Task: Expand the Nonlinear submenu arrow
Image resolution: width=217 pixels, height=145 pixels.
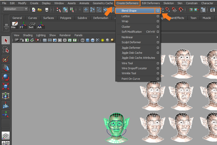Action: [x=157, y=37]
